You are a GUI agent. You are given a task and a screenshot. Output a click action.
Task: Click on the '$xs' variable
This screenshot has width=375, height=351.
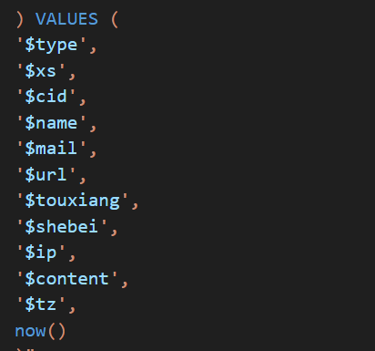(40, 72)
